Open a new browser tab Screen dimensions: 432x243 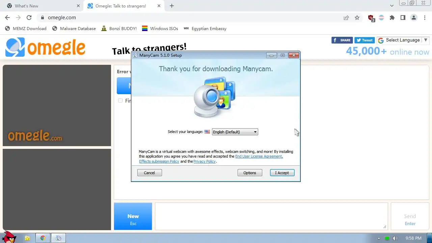coord(172,6)
